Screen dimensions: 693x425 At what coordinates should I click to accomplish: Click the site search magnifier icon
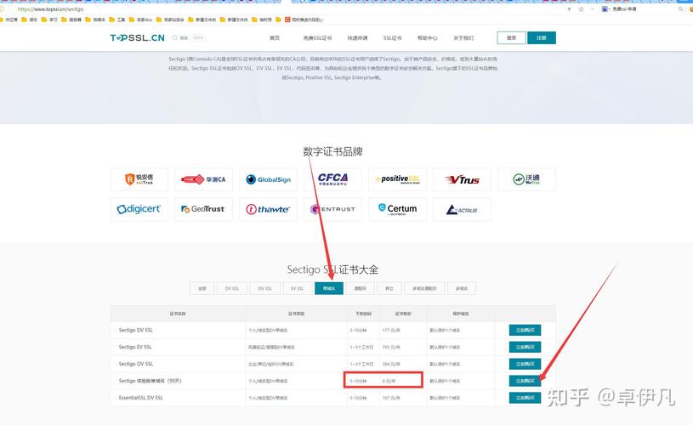click(175, 38)
